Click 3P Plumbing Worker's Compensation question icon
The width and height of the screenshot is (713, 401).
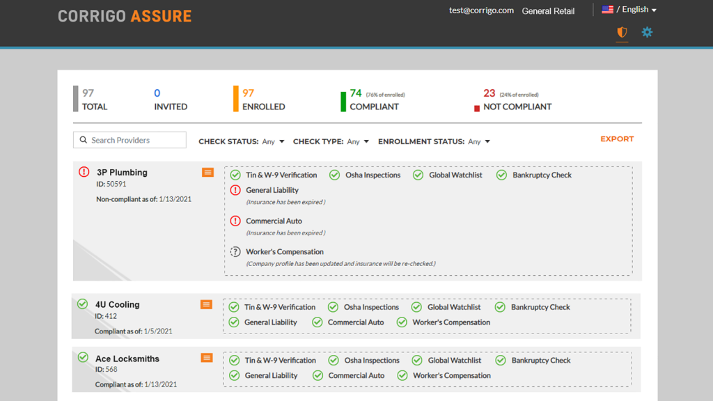(x=235, y=251)
